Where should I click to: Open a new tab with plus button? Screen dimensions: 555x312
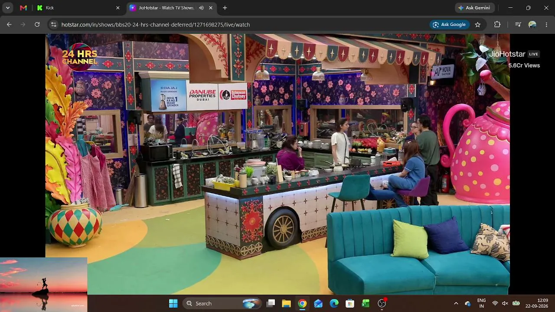[x=225, y=8]
